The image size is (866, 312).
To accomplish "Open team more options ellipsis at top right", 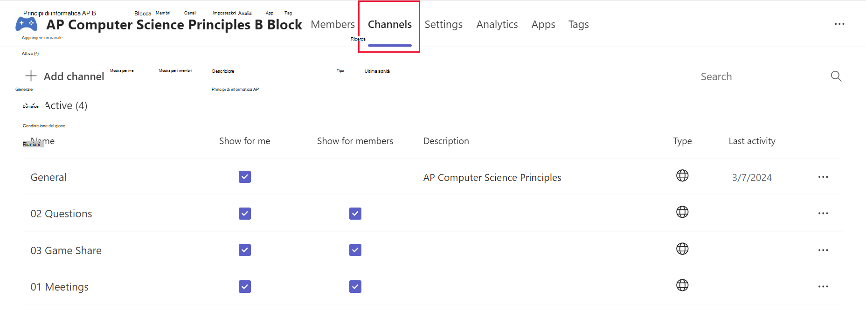I will (839, 24).
